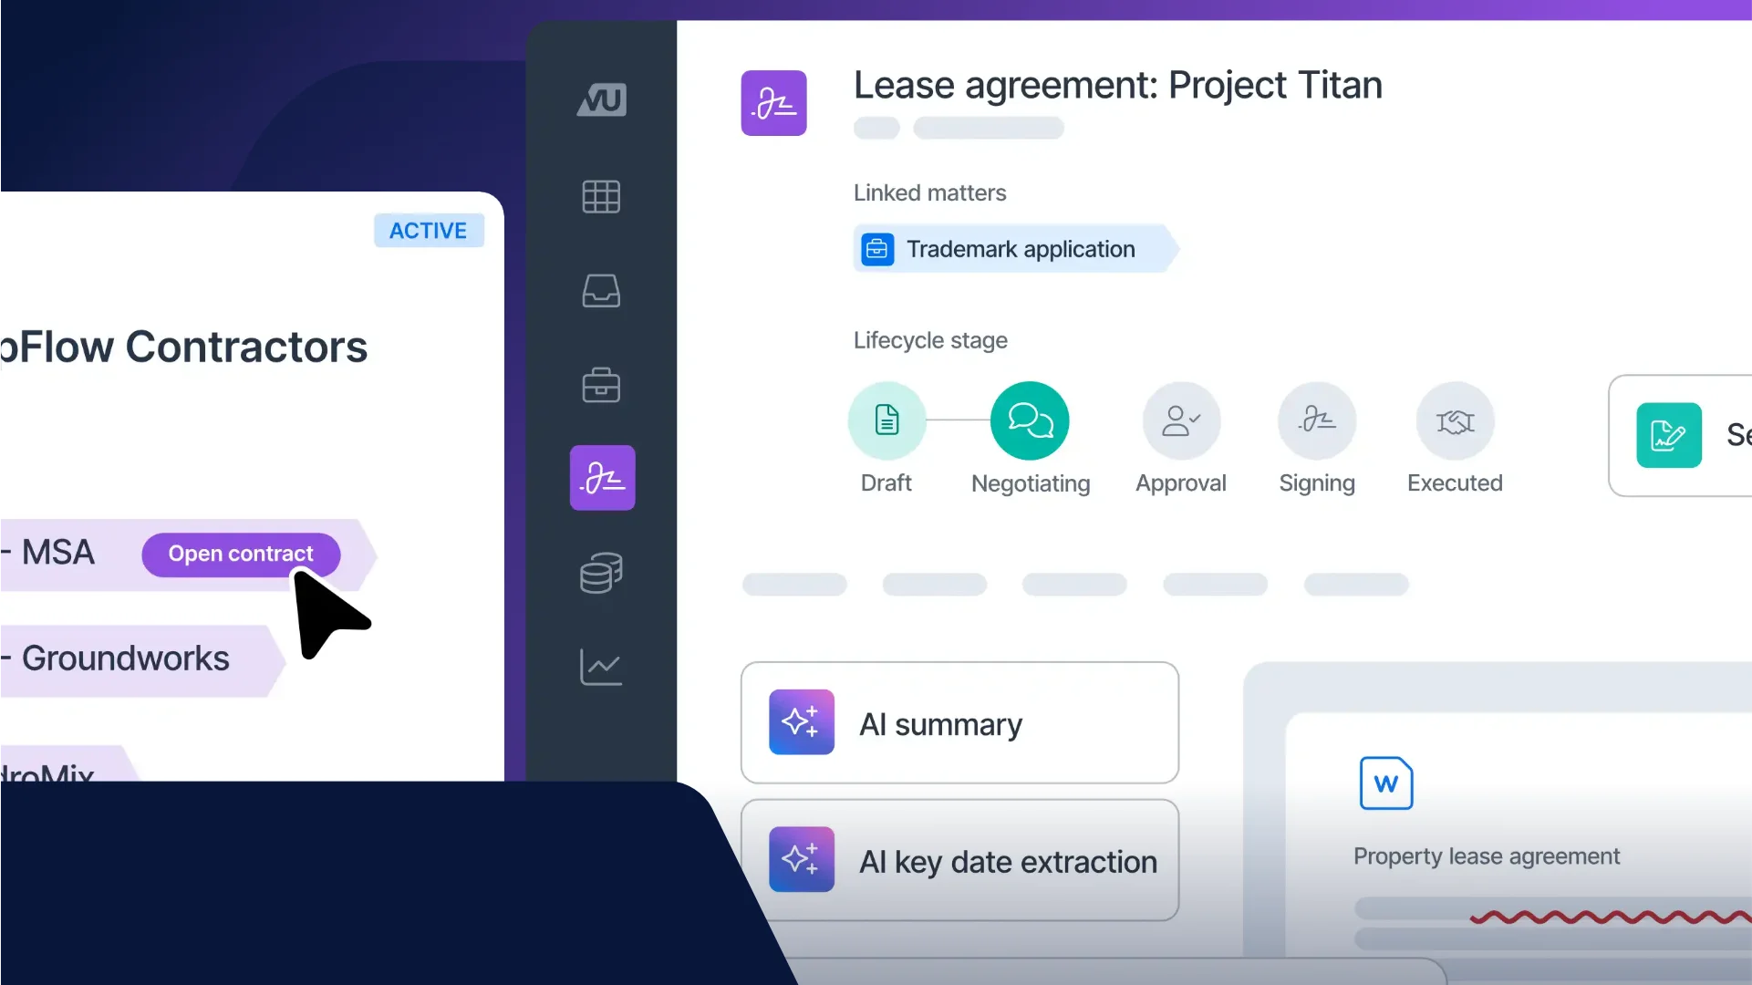Viewport: 1752px width, 985px height.
Task: Open the matters briefcase in the sidebar
Action: point(601,385)
